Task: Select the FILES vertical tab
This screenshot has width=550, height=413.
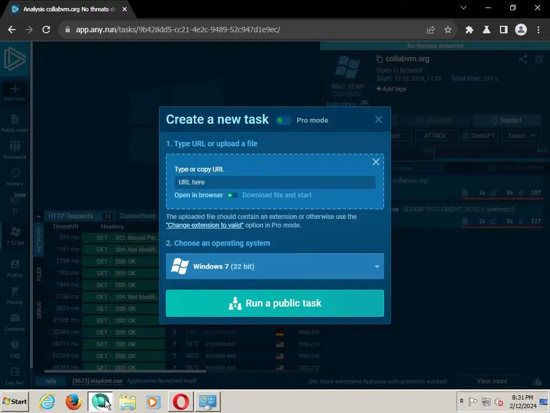Action: 39,274
